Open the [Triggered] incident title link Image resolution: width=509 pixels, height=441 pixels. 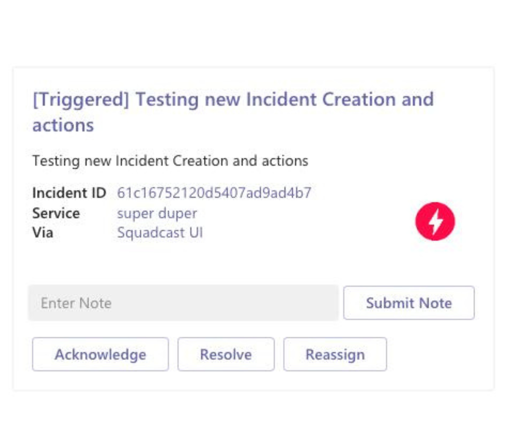(x=232, y=100)
